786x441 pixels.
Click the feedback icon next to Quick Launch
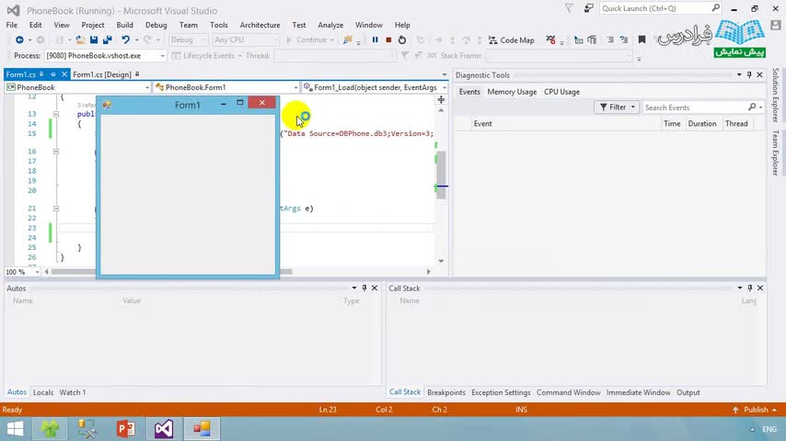coord(588,8)
